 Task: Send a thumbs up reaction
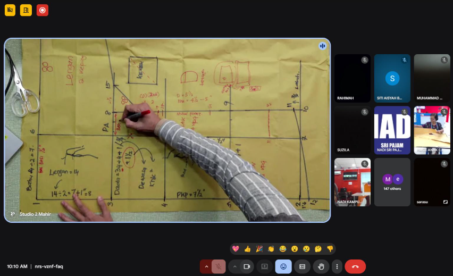pos(247,249)
